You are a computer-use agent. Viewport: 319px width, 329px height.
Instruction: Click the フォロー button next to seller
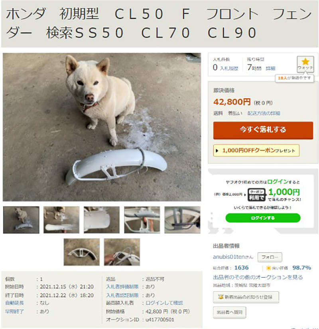(x=270, y=257)
